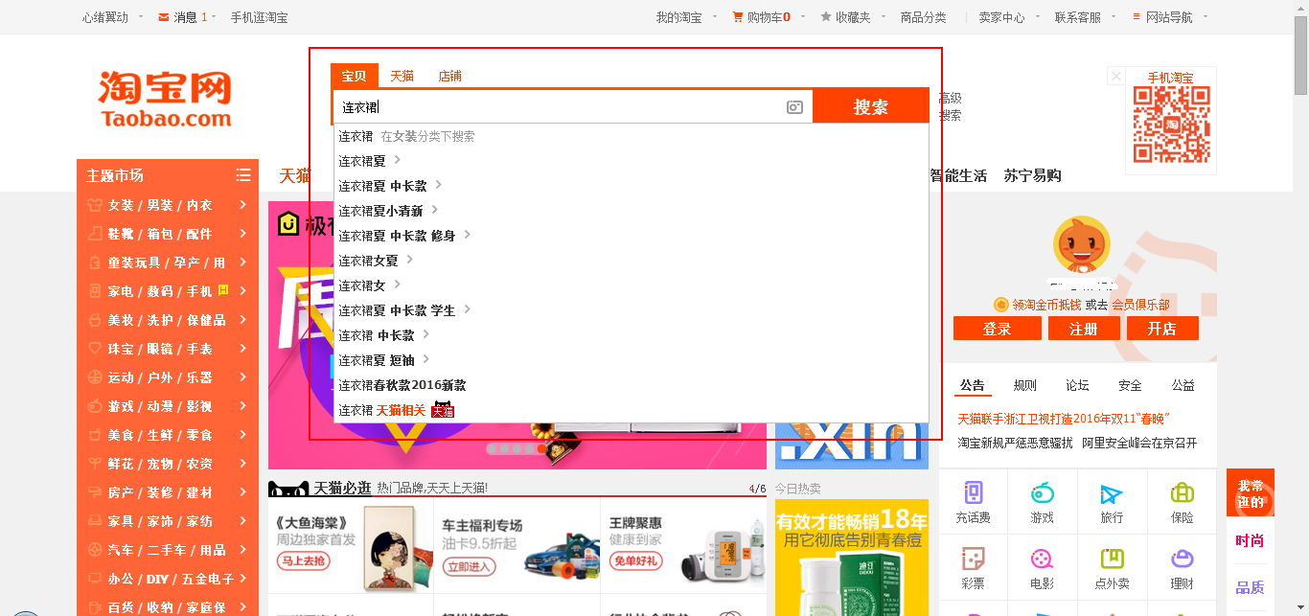This screenshot has height=616, width=1309.
Task: Expand the chevron on 美食 / 生鲜 / 零食 row
Action: [x=243, y=435]
